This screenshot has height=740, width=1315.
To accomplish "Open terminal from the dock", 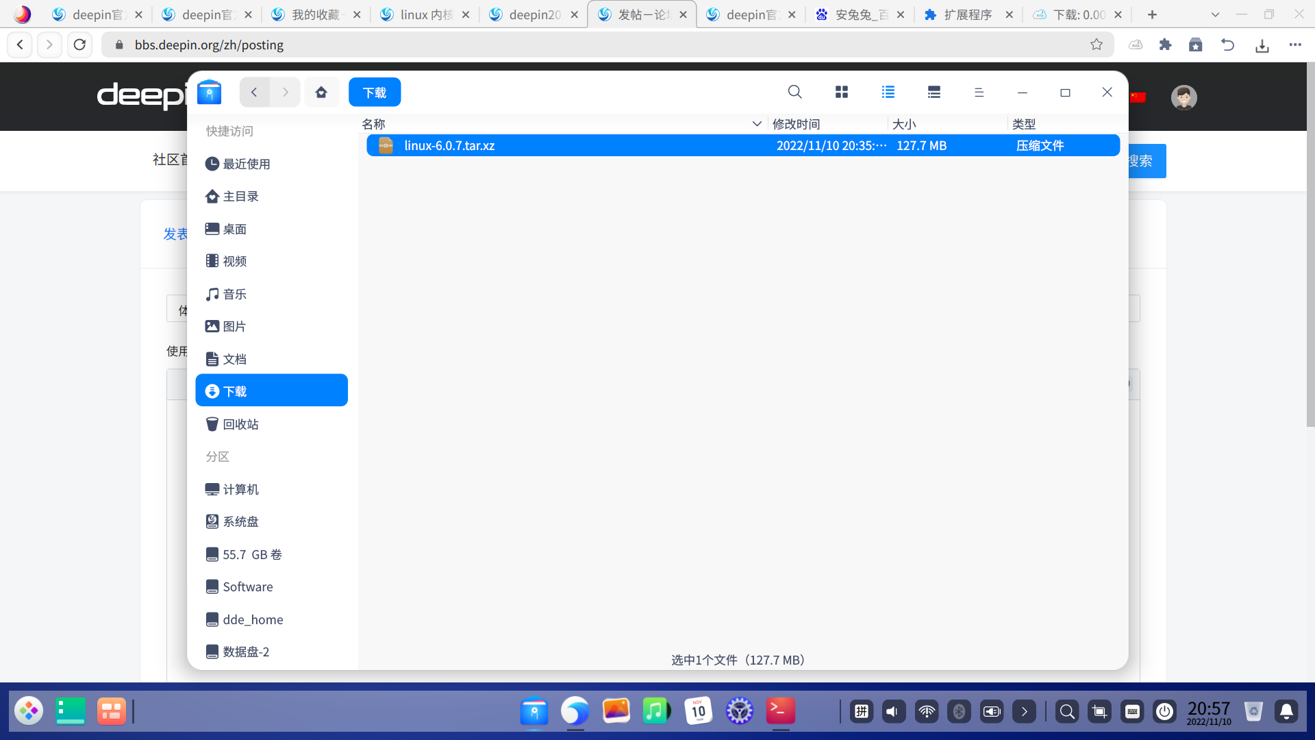I will (781, 711).
